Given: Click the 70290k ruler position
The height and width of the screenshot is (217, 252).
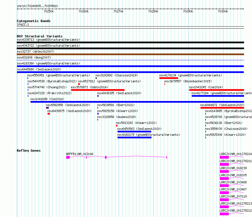Looking at the screenshot, I should coord(188,11).
